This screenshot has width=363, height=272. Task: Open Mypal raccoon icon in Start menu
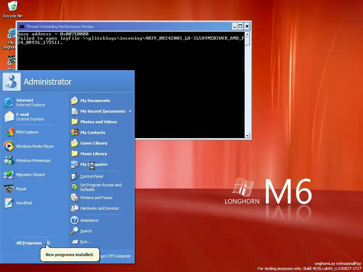pos(9,189)
